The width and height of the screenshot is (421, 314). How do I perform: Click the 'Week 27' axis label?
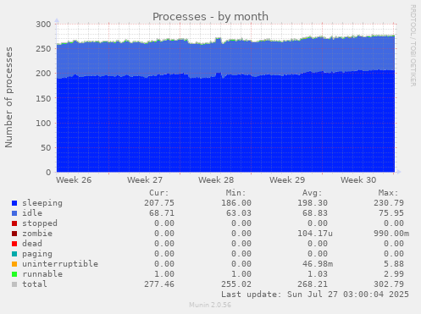pyautogui.click(x=145, y=180)
